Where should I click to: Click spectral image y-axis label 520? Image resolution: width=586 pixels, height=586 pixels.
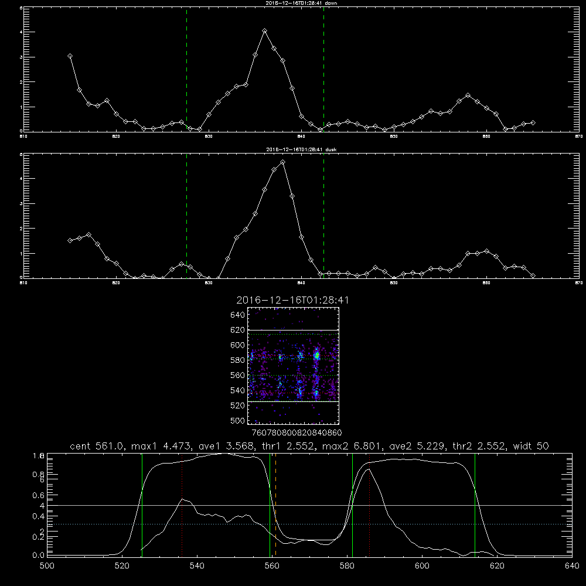coord(238,406)
